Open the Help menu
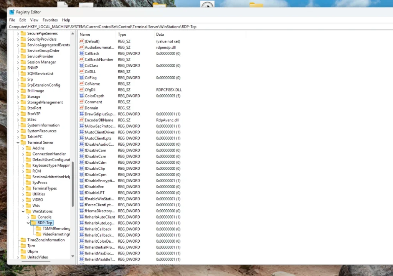The height and width of the screenshot is (276, 393). 66,20
